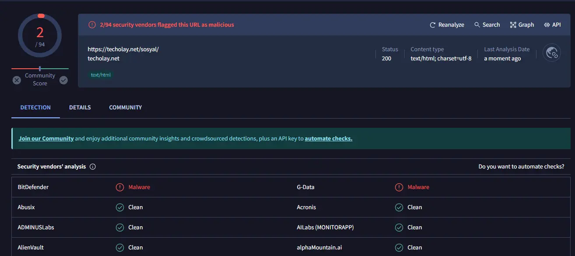Click the Abusix clean check icon
The image size is (575, 256).
pos(120,207)
